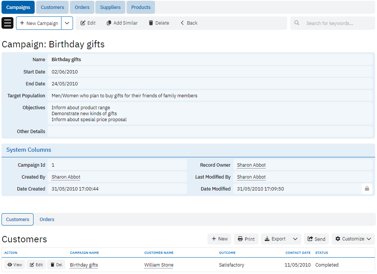Open the hamburger main menu
377x274 pixels.
(7, 23)
